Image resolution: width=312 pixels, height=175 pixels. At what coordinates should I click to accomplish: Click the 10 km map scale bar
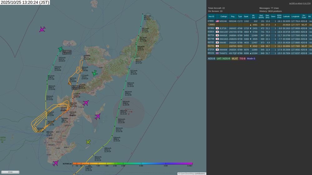click(x=10, y=172)
